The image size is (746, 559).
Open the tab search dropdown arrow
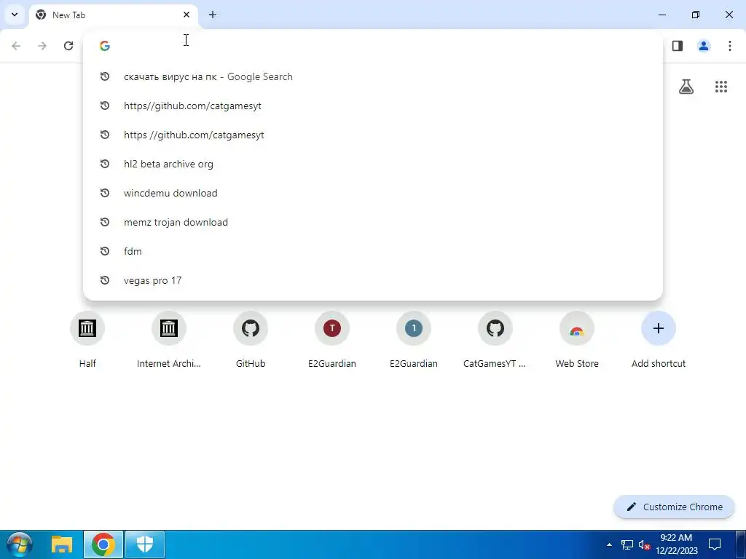[x=15, y=15]
